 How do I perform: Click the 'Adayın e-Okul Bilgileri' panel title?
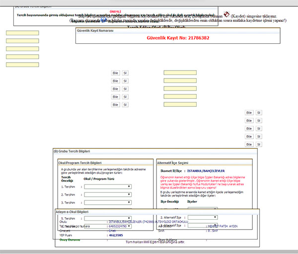pos(72,212)
